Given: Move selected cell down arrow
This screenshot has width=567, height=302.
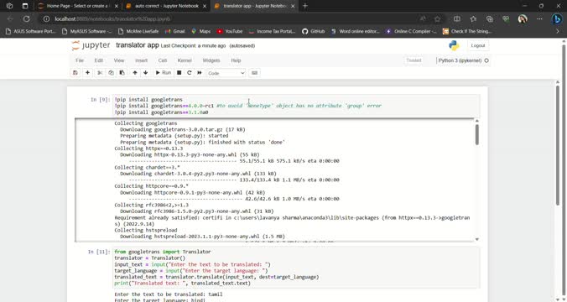Looking at the screenshot, I should coord(145,73).
